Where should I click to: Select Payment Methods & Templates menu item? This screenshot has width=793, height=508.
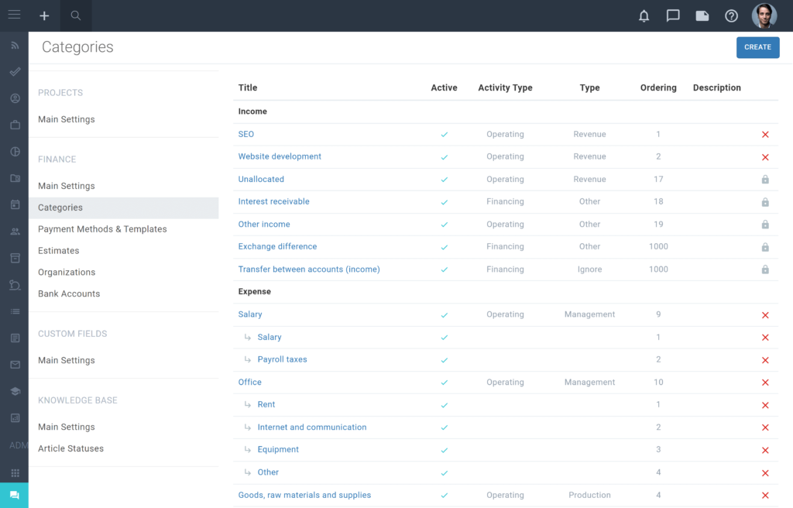102,229
